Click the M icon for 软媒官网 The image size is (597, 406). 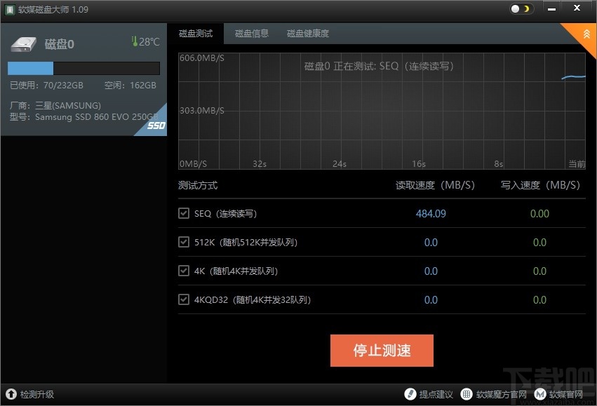(x=539, y=394)
